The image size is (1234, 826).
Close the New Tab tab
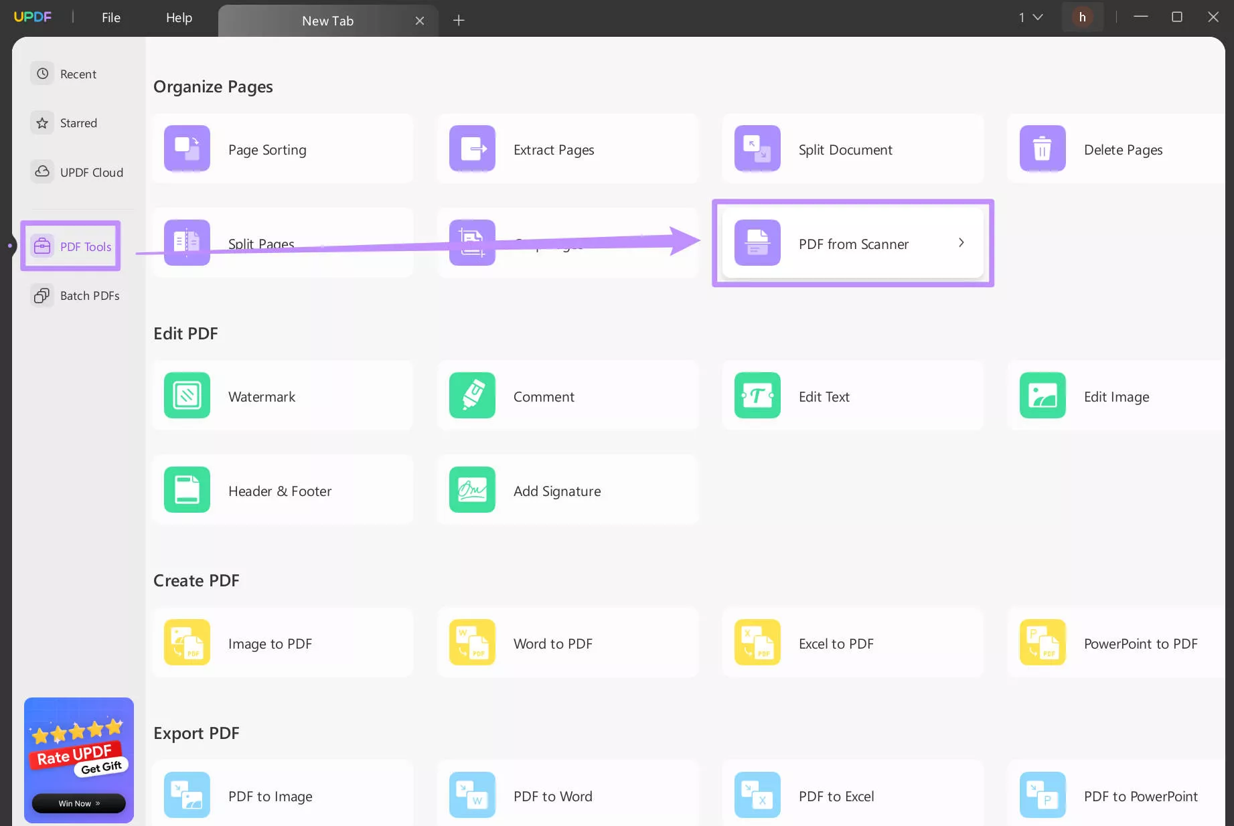coord(420,21)
